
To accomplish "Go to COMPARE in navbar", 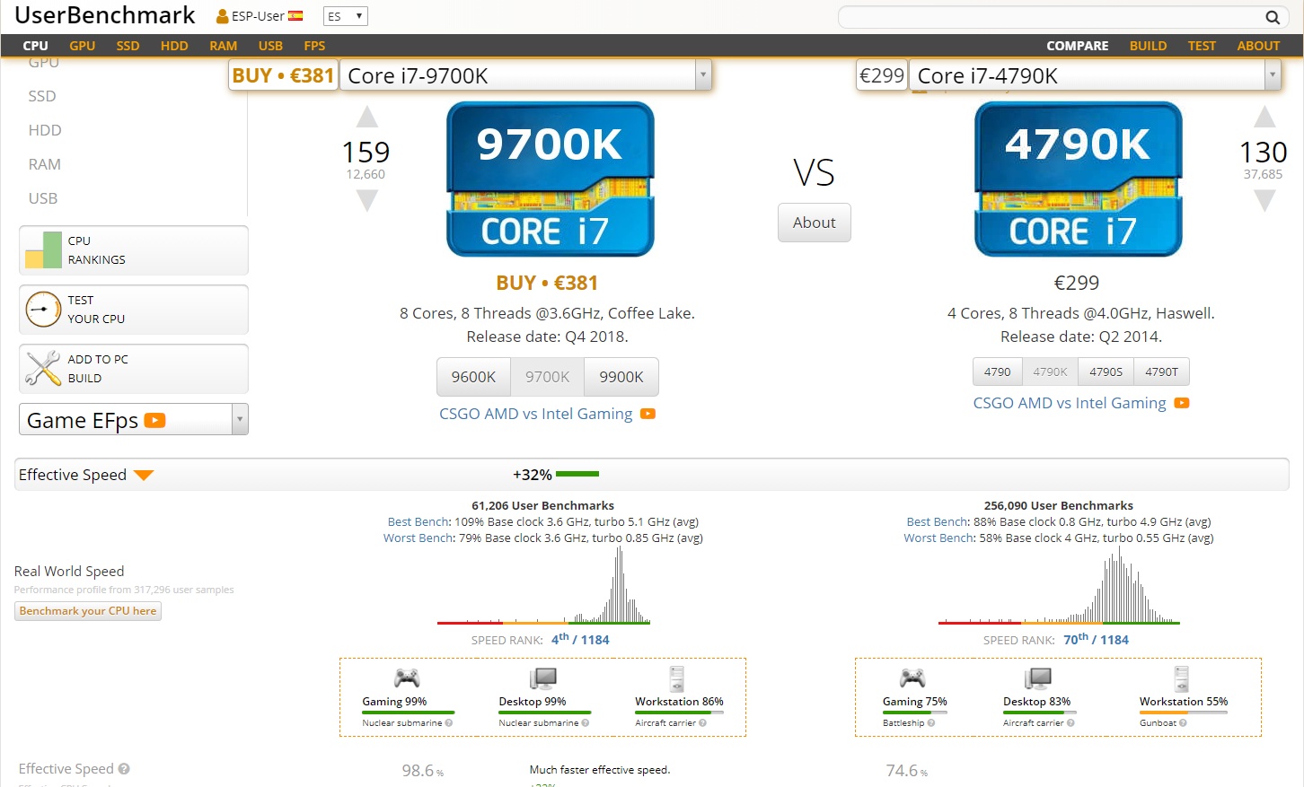I will pos(1078,46).
